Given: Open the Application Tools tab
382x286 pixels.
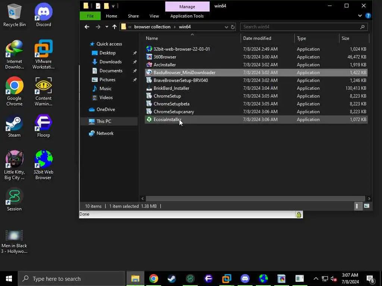Looking at the screenshot, I should (187, 16).
